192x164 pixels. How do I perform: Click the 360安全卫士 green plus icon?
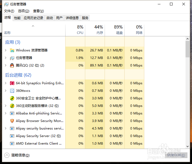[12, 98]
